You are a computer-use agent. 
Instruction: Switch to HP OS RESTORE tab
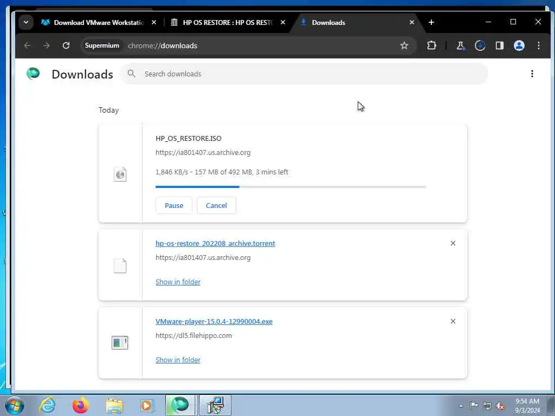click(x=228, y=23)
